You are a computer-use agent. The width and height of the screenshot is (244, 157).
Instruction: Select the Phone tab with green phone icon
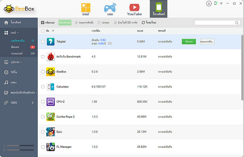(159, 9)
